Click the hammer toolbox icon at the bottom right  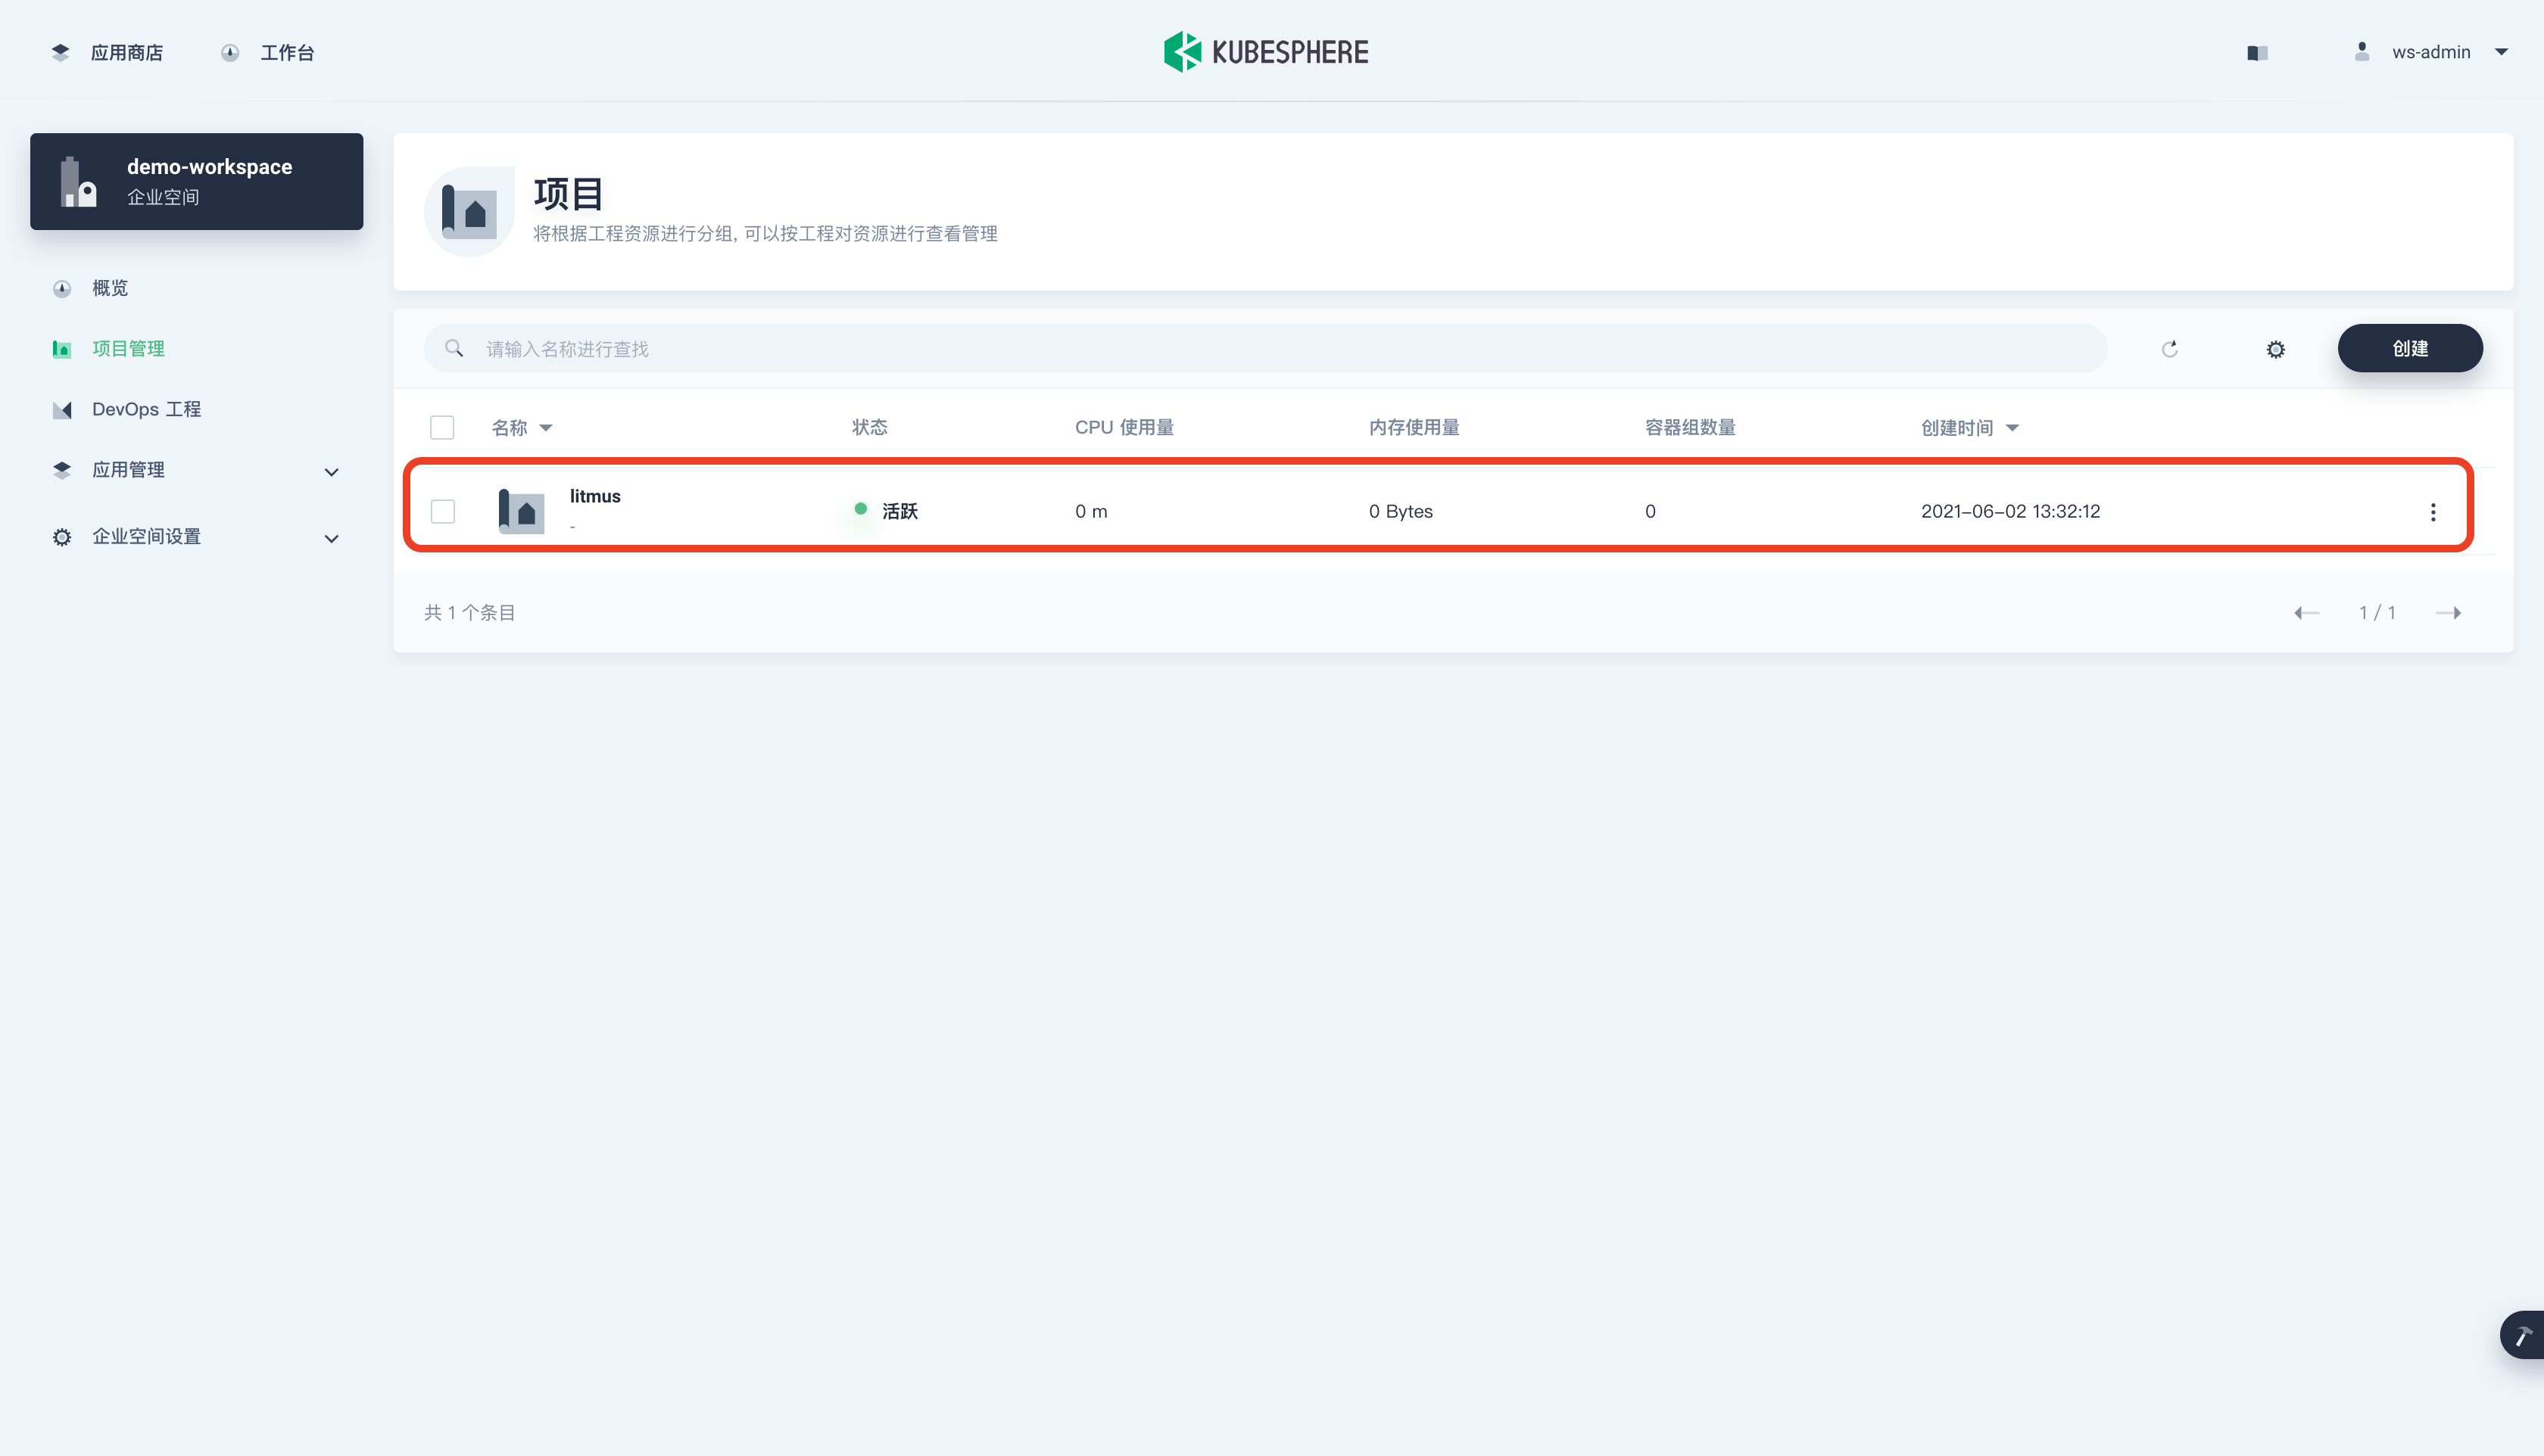(2523, 1335)
